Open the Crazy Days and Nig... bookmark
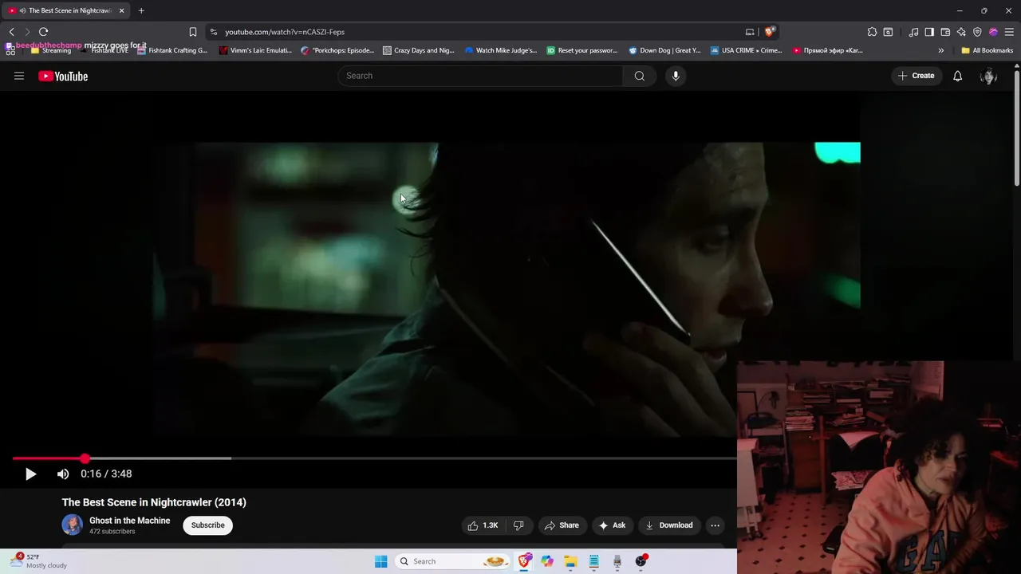Image resolution: width=1021 pixels, height=574 pixels. (x=419, y=50)
